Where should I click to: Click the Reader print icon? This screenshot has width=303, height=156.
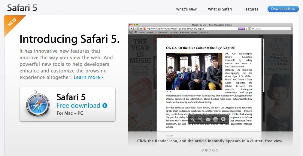(x=215, y=119)
